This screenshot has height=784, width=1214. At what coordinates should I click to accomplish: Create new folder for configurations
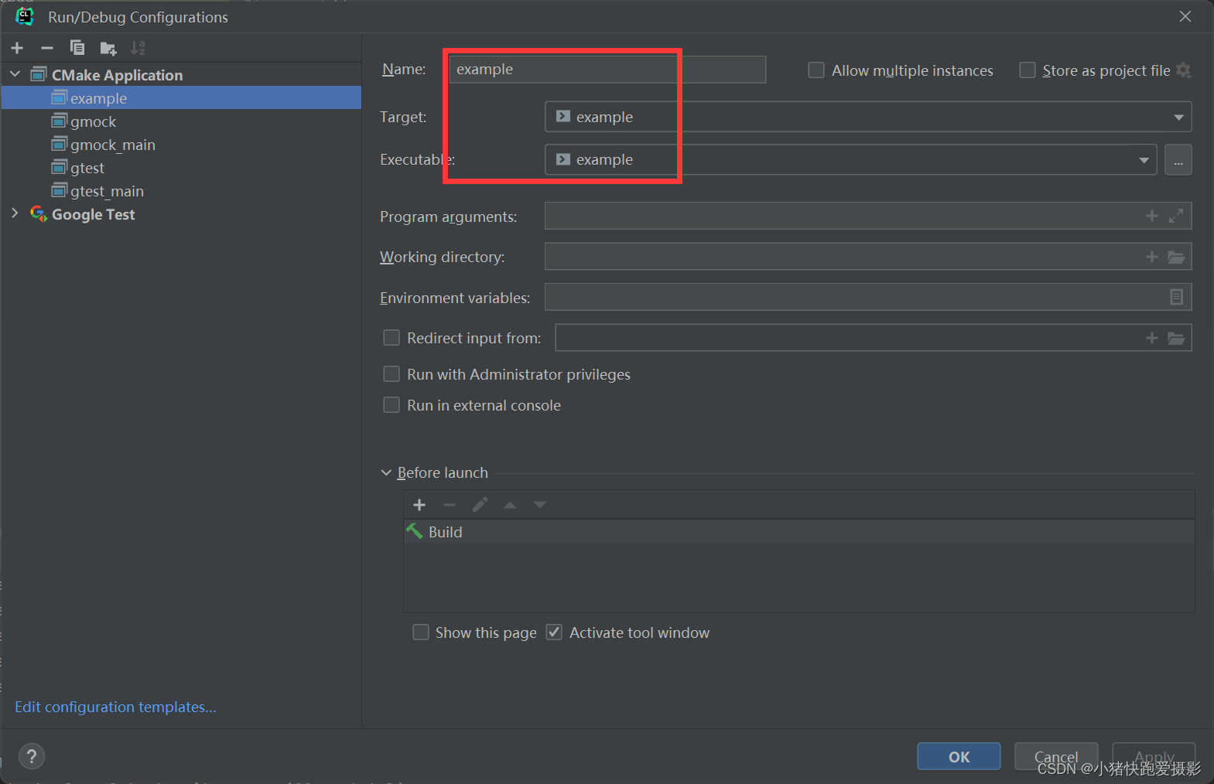pyautogui.click(x=108, y=49)
